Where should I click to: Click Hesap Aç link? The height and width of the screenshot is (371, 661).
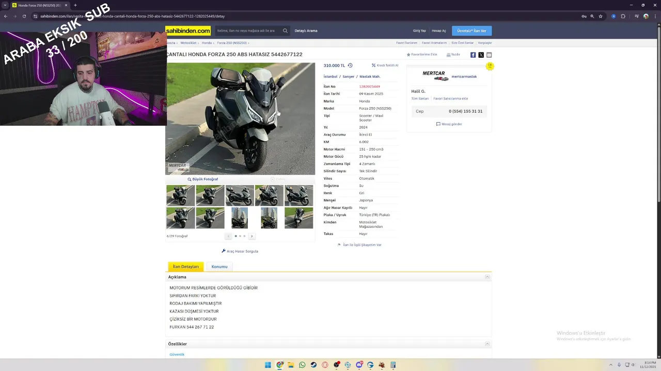pos(439,31)
